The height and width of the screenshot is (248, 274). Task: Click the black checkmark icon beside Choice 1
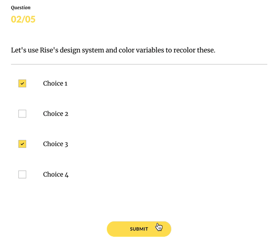pyautogui.click(x=22, y=84)
